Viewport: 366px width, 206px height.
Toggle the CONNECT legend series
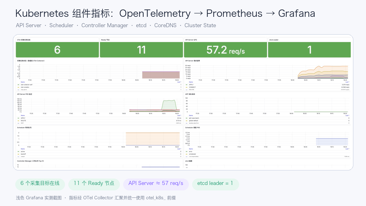(192, 87)
